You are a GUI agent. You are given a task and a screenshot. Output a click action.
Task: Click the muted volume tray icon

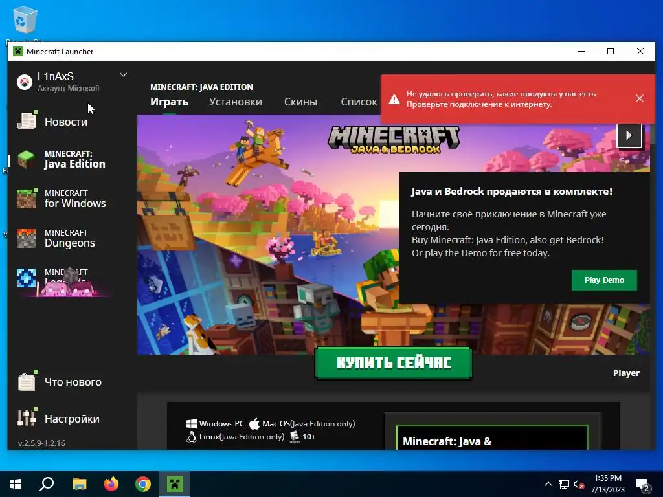(x=579, y=484)
